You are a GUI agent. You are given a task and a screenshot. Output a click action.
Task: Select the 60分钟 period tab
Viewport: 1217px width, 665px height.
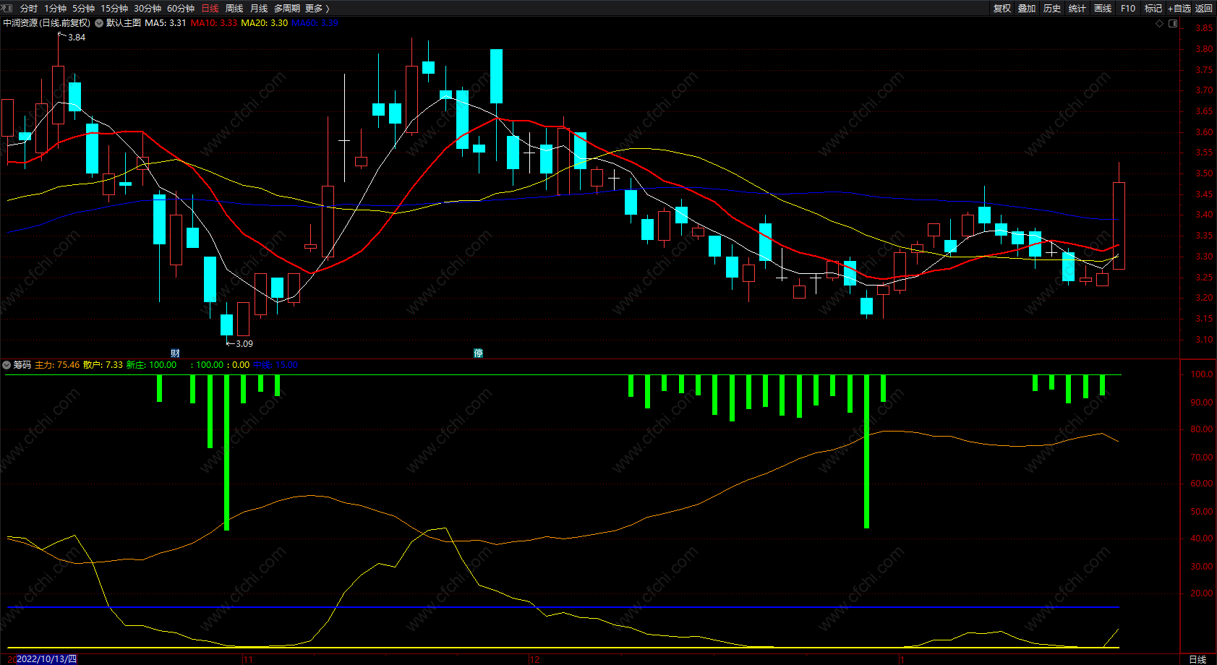[x=181, y=8]
